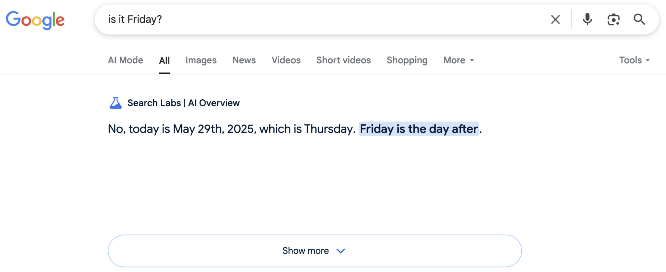666x272 pixels.
Task: Go to the Shopping tab
Action: pyautogui.click(x=407, y=60)
